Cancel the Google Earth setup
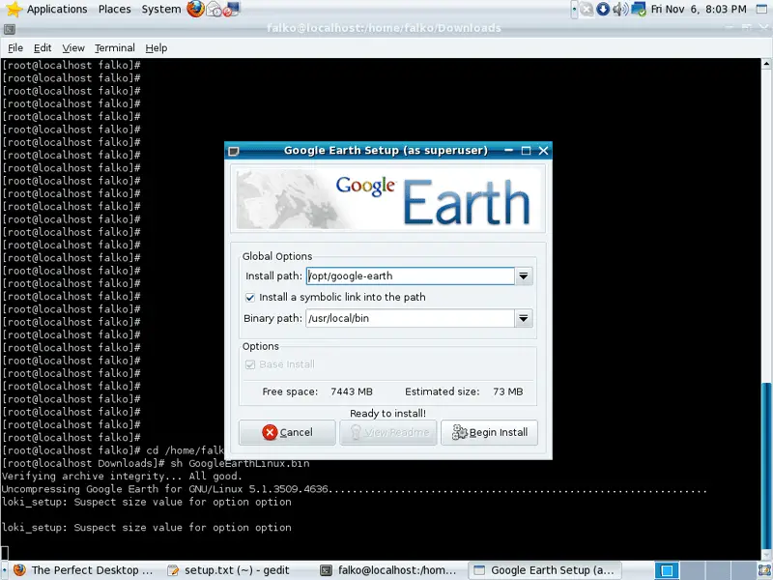This screenshot has height=580, width=773. 287,432
